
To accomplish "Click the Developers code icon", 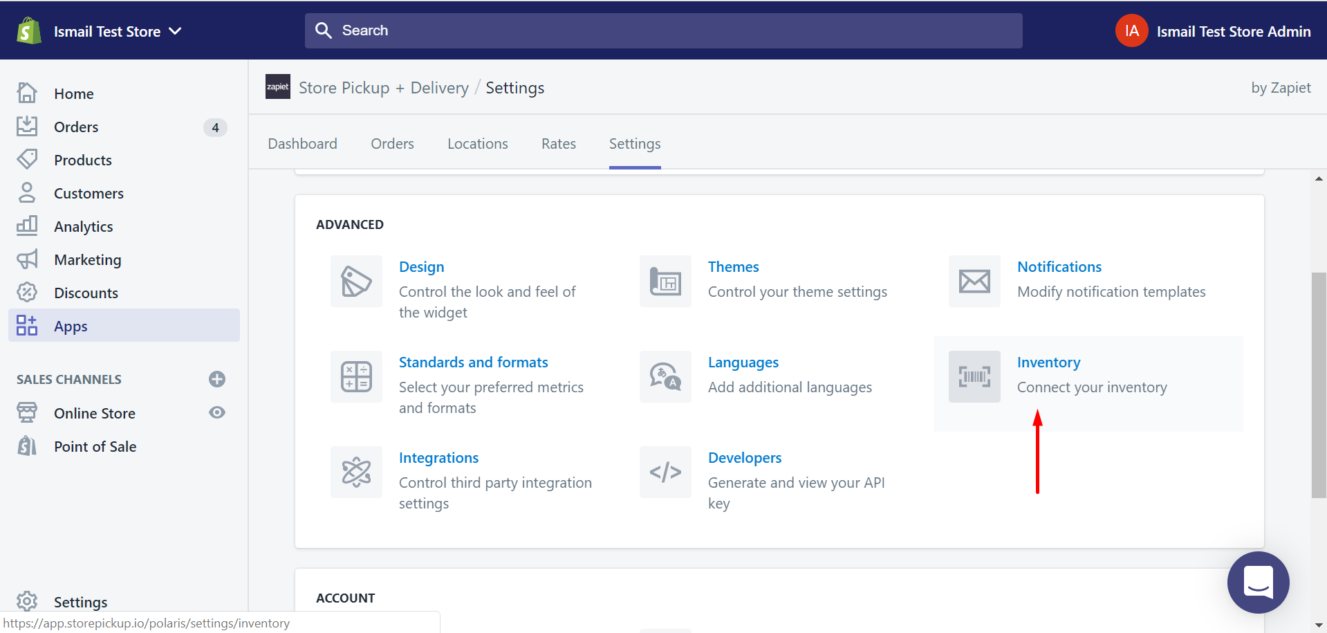I will (665, 472).
